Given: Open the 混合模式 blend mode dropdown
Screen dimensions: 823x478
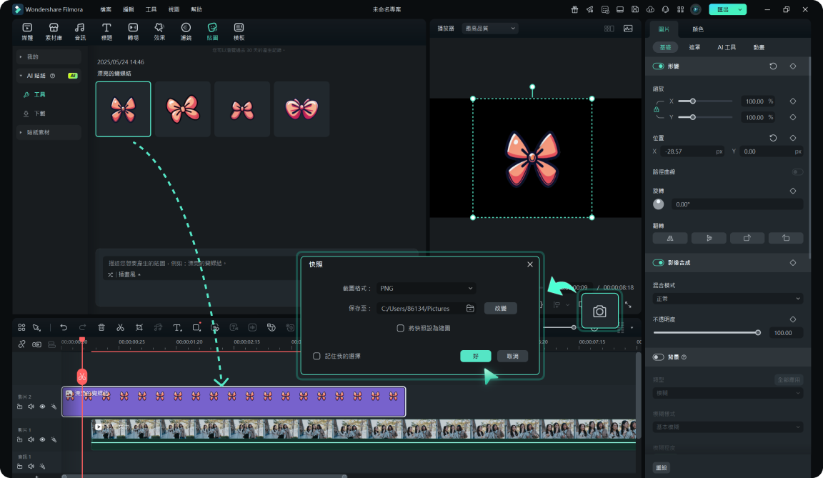Looking at the screenshot, I should (727, 299).
